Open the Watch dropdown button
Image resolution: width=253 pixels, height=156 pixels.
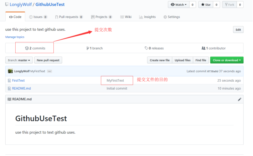(x=179, y=5)
